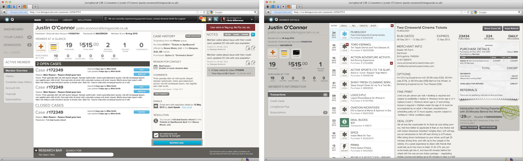
Task: Toggle the Credits filter in transaction list
Action: click(x=363, y=25)
